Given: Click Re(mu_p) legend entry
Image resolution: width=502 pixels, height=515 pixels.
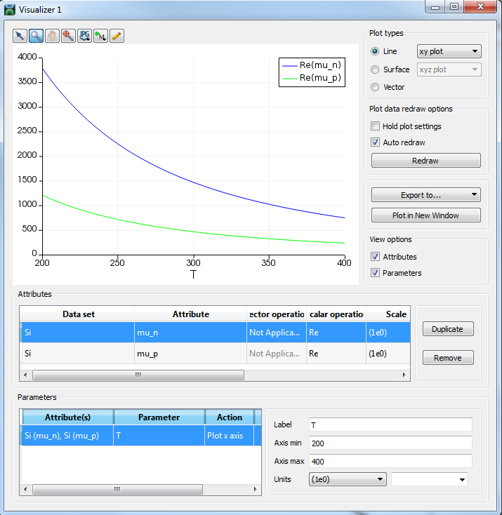Looking at the screenshot, I should click(312, 78).
